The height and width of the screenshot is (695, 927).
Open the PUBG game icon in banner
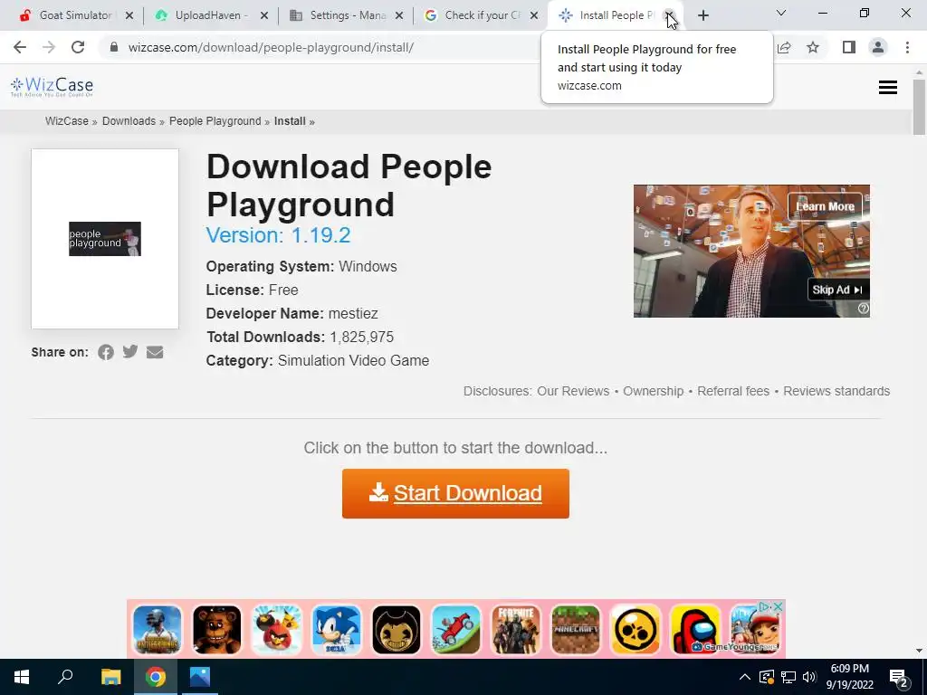pyautogui.click(x=158, y=630)
